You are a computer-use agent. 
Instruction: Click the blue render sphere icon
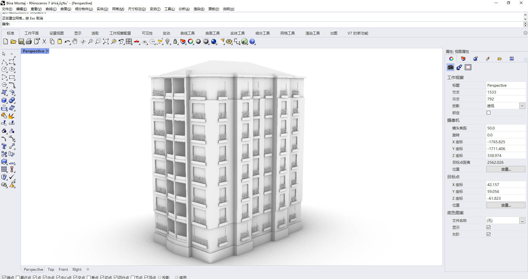(214, 41)
